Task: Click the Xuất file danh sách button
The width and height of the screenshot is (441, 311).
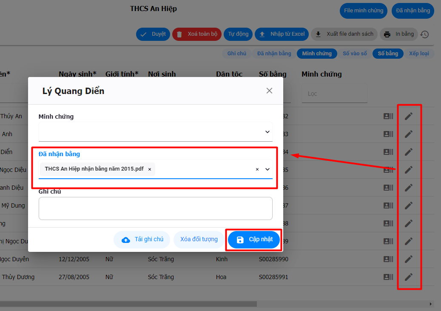Action: 344,34
